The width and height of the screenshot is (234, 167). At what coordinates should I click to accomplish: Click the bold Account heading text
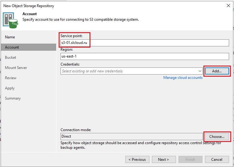(30, 14)
